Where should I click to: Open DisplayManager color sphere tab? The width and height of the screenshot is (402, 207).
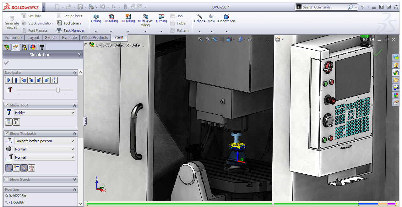[33, 47]
